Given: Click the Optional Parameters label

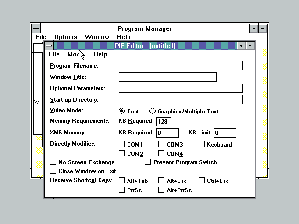Looking at the screenshot, I should (x=78, y=88).
